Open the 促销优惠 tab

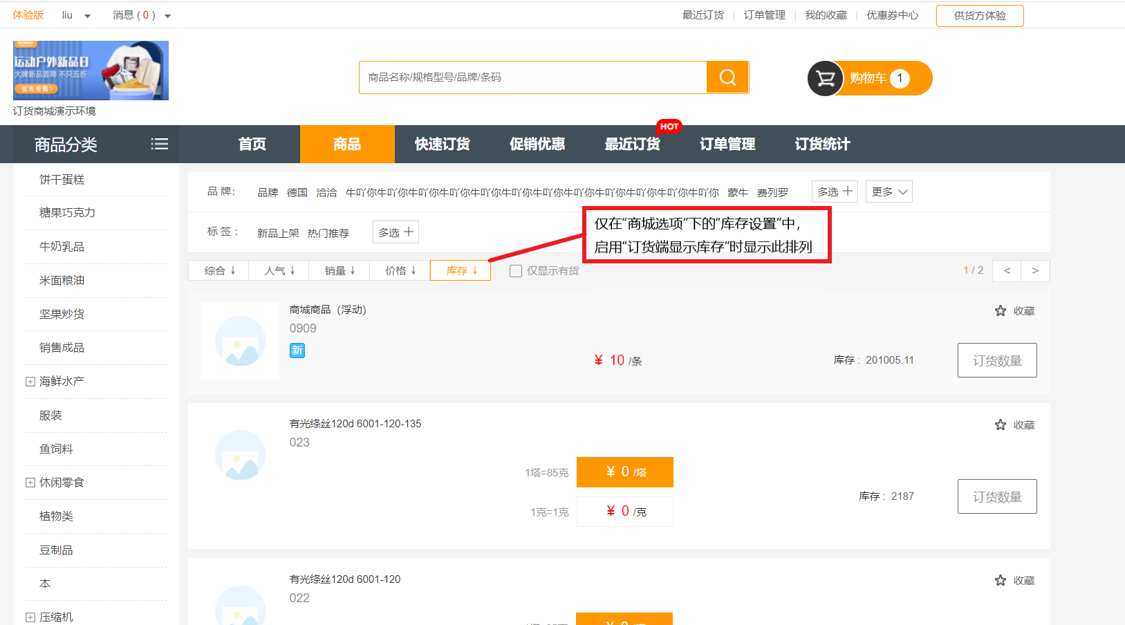pyautogui.click(x=537, y=144)
